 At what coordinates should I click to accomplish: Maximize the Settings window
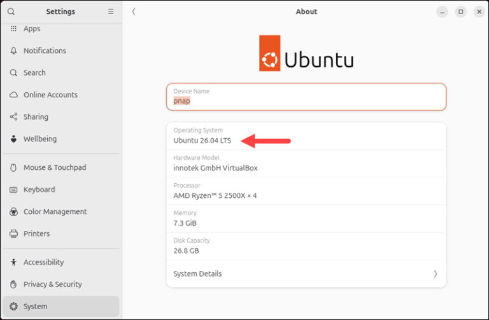click(x=460, y=12)
